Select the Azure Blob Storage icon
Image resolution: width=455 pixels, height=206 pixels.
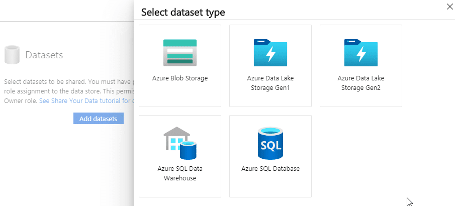pos(180,53)
